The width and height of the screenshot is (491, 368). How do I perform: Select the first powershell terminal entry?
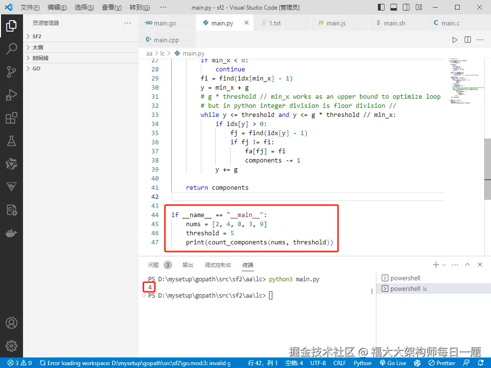433,278
